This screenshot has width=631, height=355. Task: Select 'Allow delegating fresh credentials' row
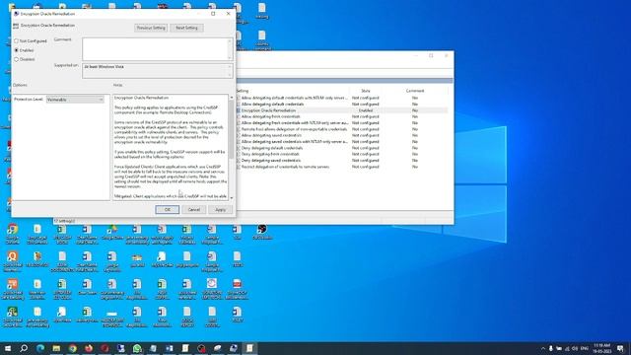[x=270, y=116]
